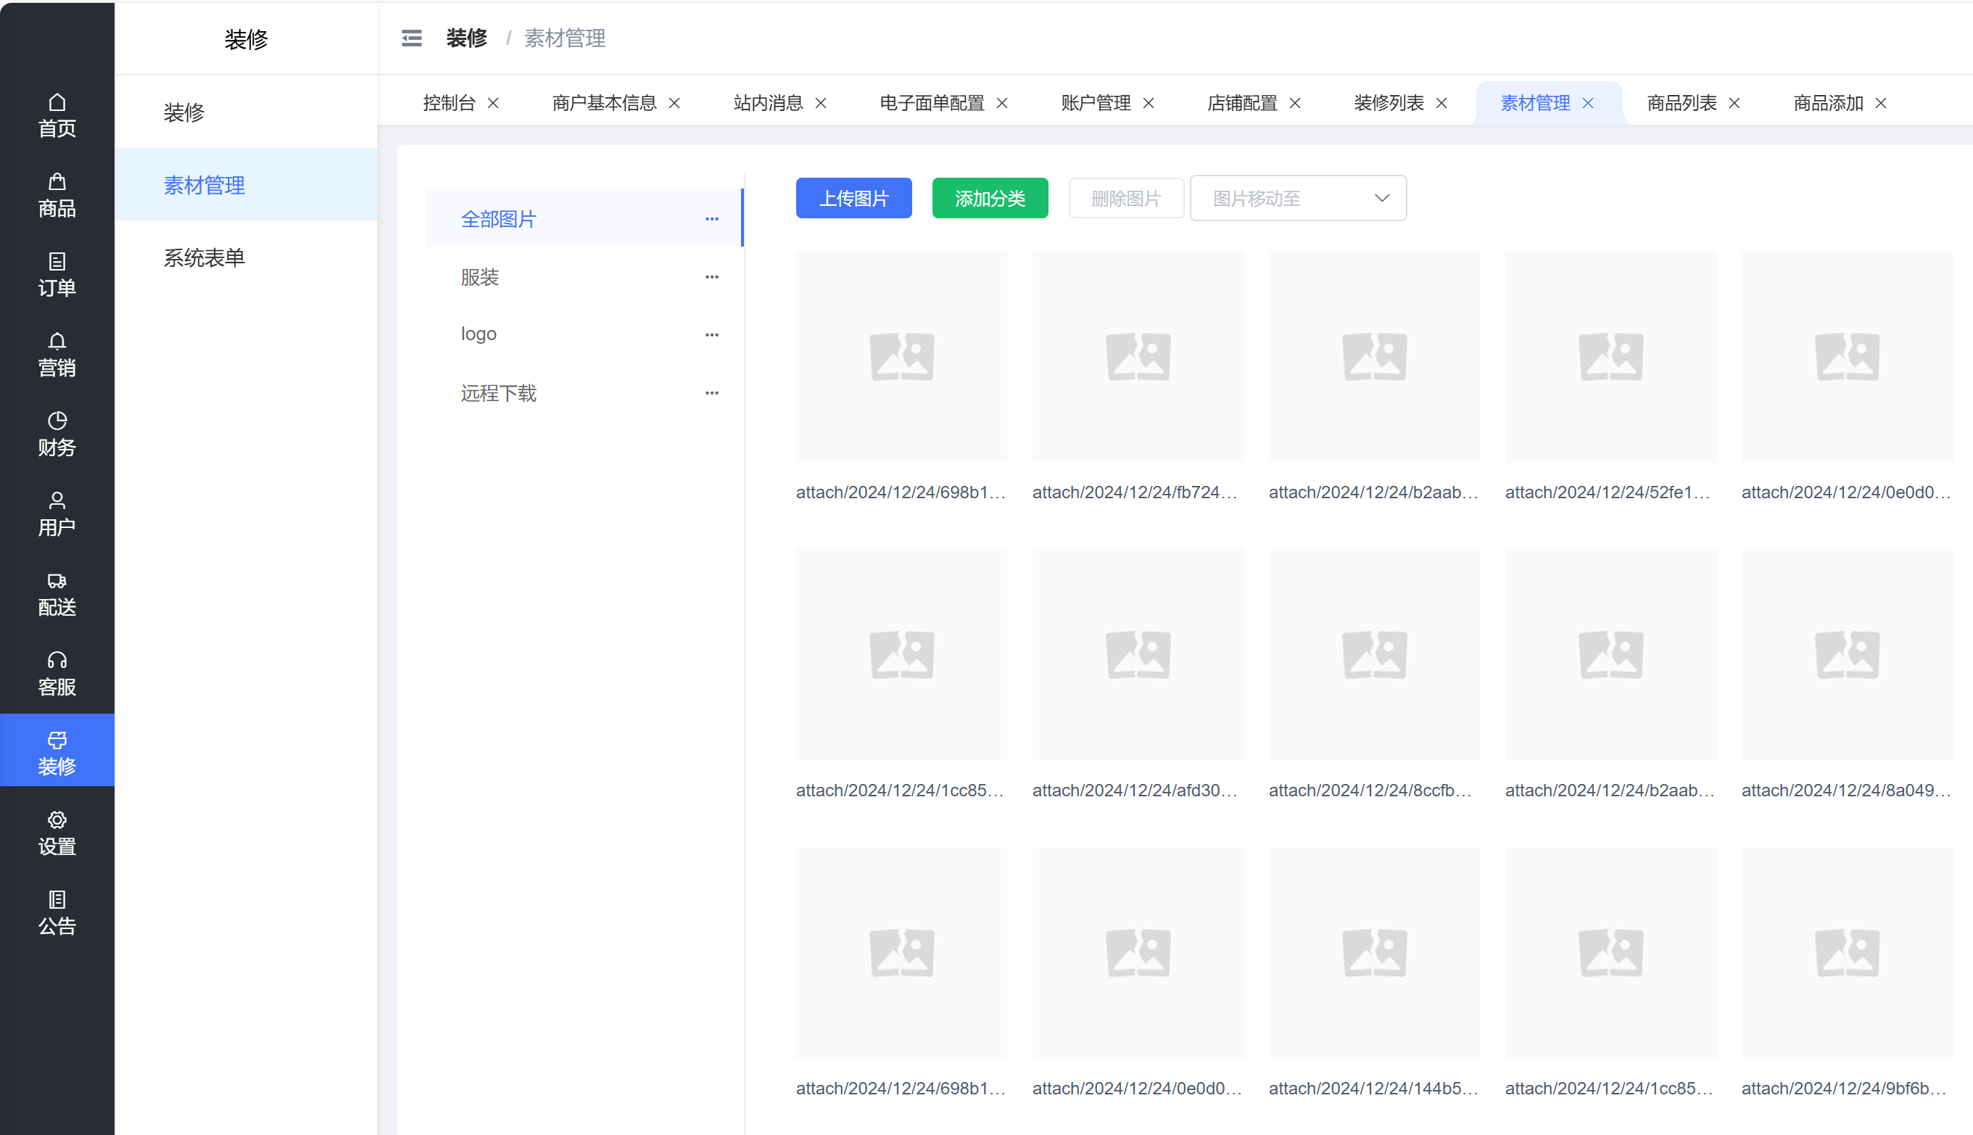Click the 装修 breadcrumb link

[467, 38]
